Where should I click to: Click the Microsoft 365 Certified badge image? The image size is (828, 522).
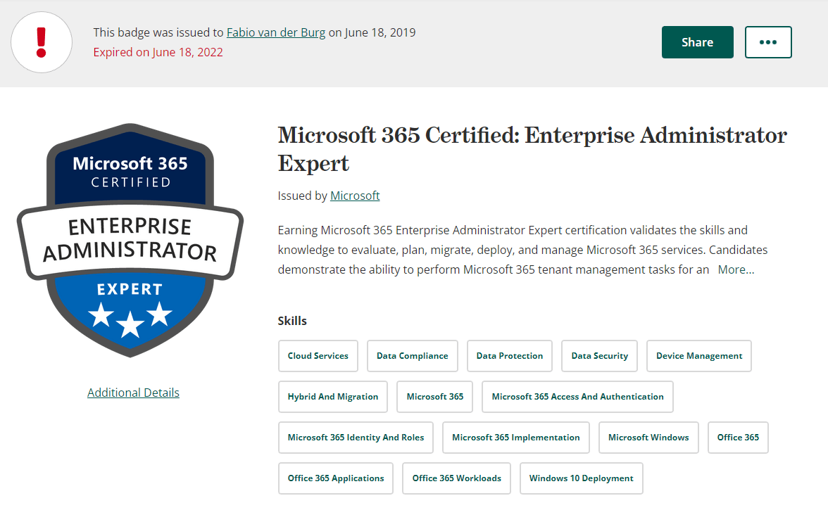(x=130, y=240)
